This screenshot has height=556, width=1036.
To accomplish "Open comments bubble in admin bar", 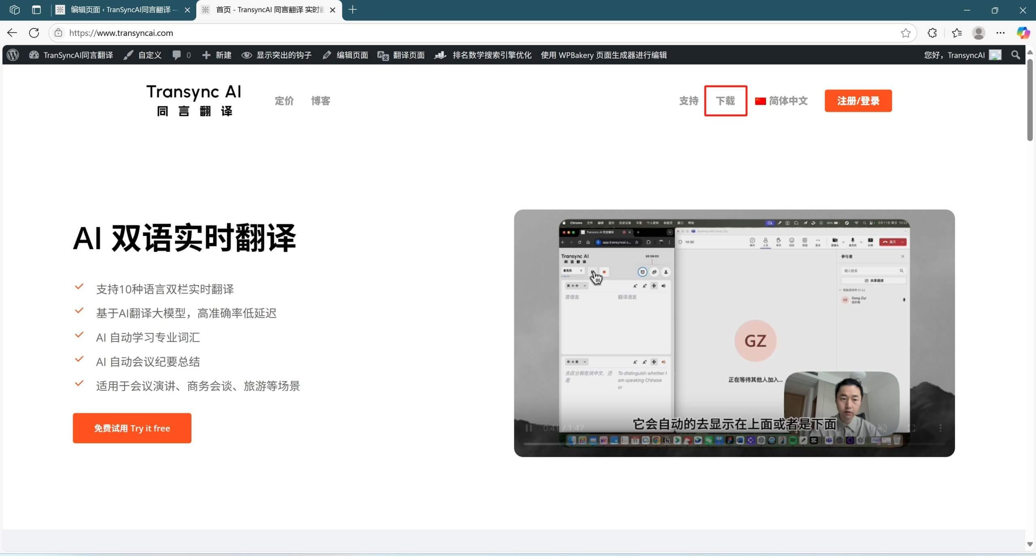I will pyautogui.click(x=181, y=55).
